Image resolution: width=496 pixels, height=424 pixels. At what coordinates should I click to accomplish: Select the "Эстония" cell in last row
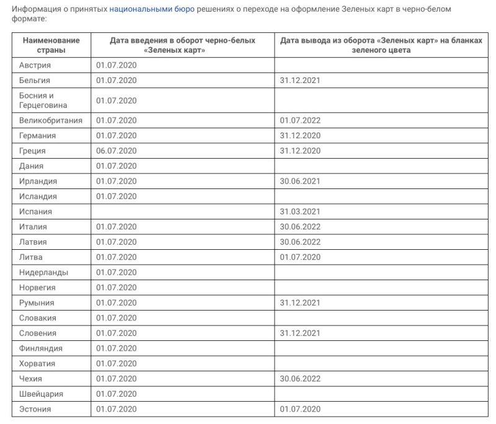35,409
